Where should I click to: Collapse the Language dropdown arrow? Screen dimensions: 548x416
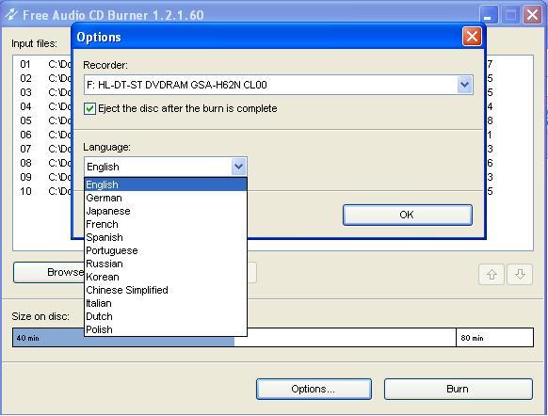239,167
